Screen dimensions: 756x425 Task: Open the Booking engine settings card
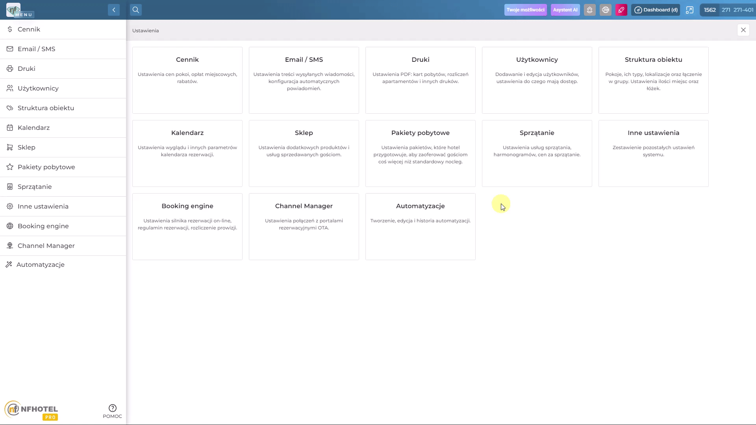[x=187, y=227]
